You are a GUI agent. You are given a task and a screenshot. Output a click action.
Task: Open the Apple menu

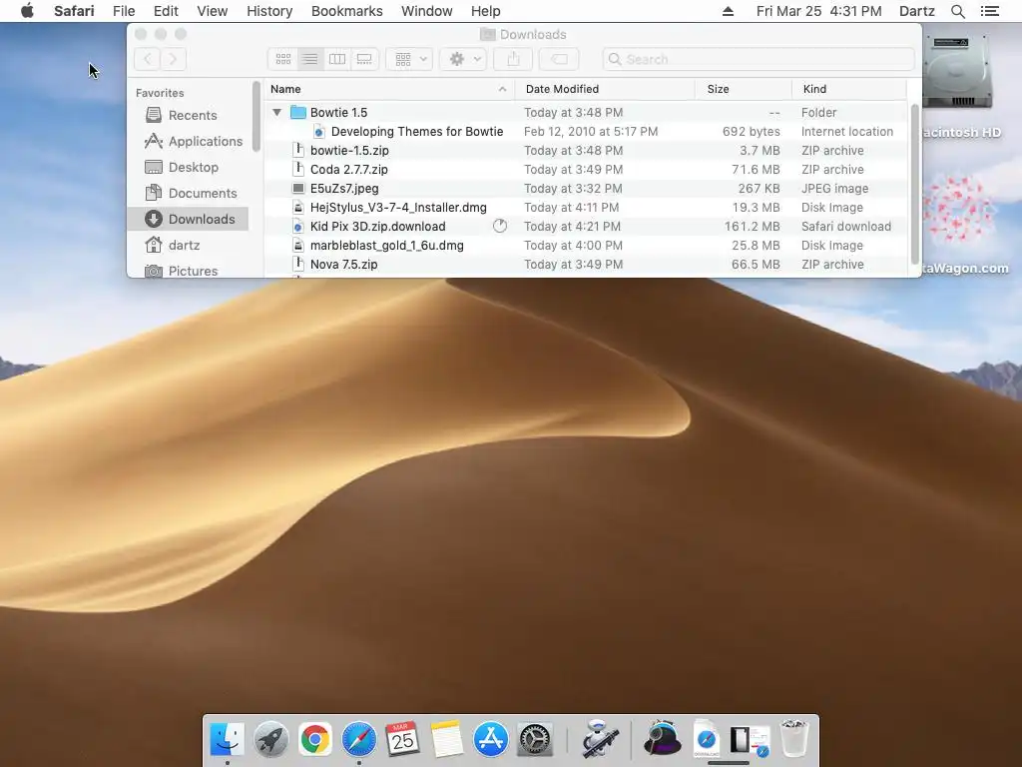point(27,11)
